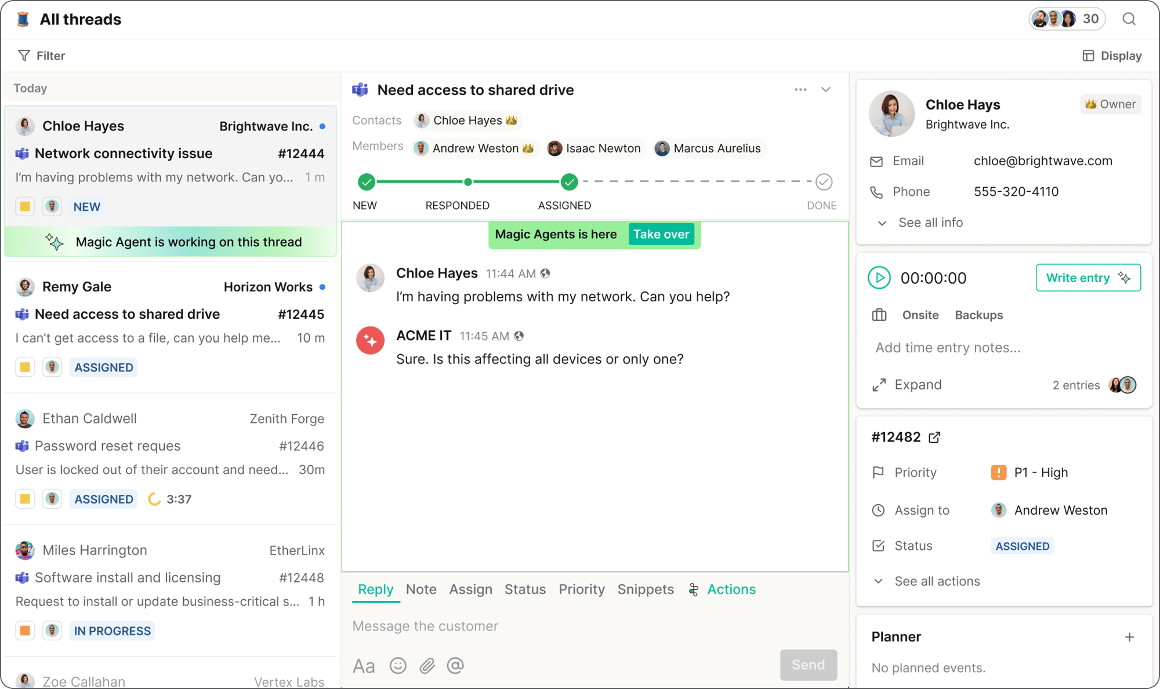Viewport: 1160px width, 689px height.
Task: Open the Display options
Action: point(1111,55)
